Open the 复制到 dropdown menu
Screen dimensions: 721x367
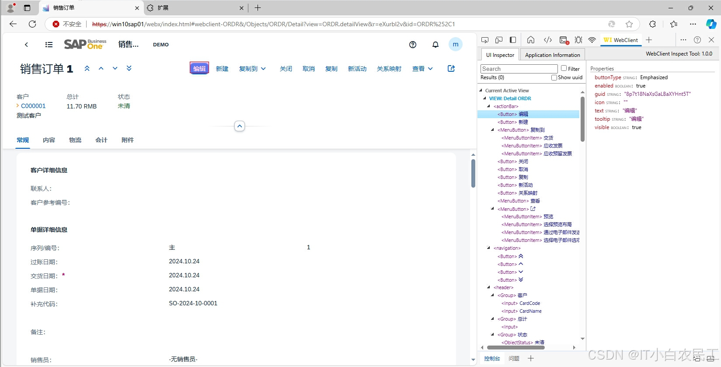pos(252,69)
